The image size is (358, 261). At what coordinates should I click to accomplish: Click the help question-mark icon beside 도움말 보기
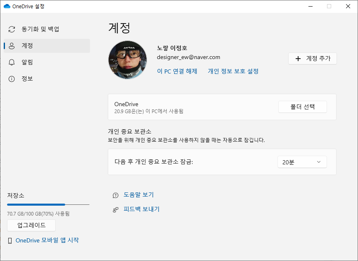[x=116, y=195]
